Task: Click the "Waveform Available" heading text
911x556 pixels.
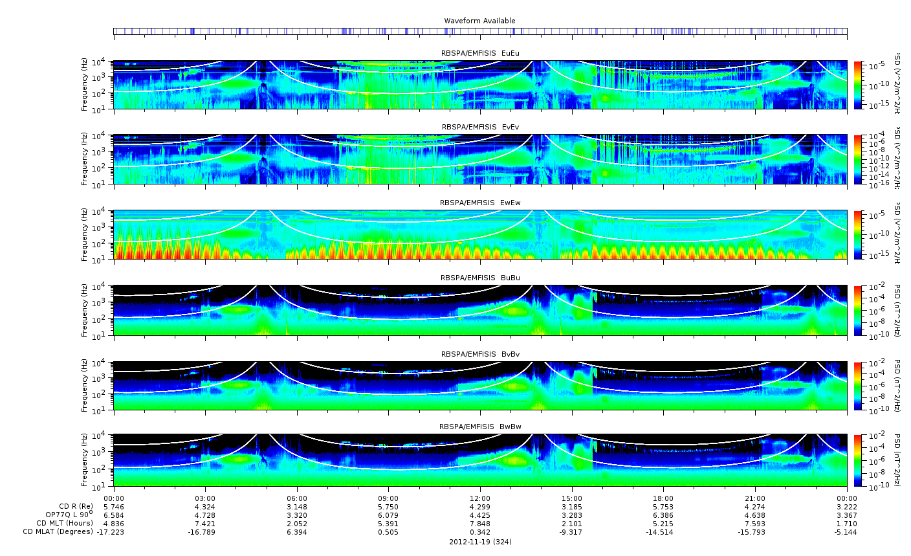Action: [x=479, y=21]
